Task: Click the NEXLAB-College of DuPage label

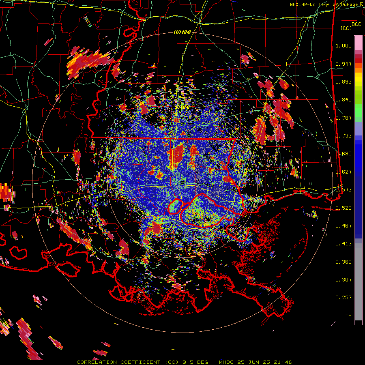Action: click(325, 4)
